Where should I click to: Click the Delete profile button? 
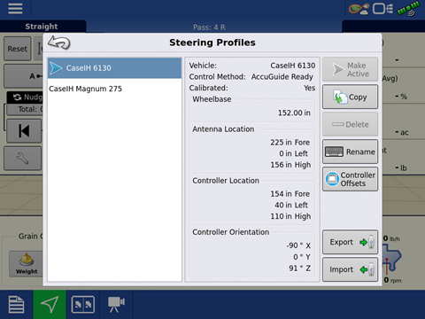point(350,124)
